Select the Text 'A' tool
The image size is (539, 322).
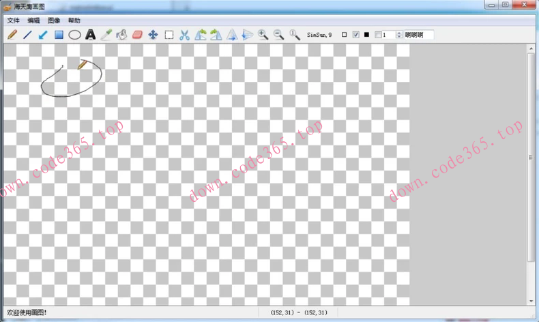91,35
